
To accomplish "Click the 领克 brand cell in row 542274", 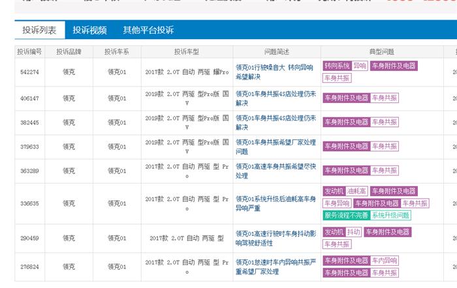I will pos(69,72).
